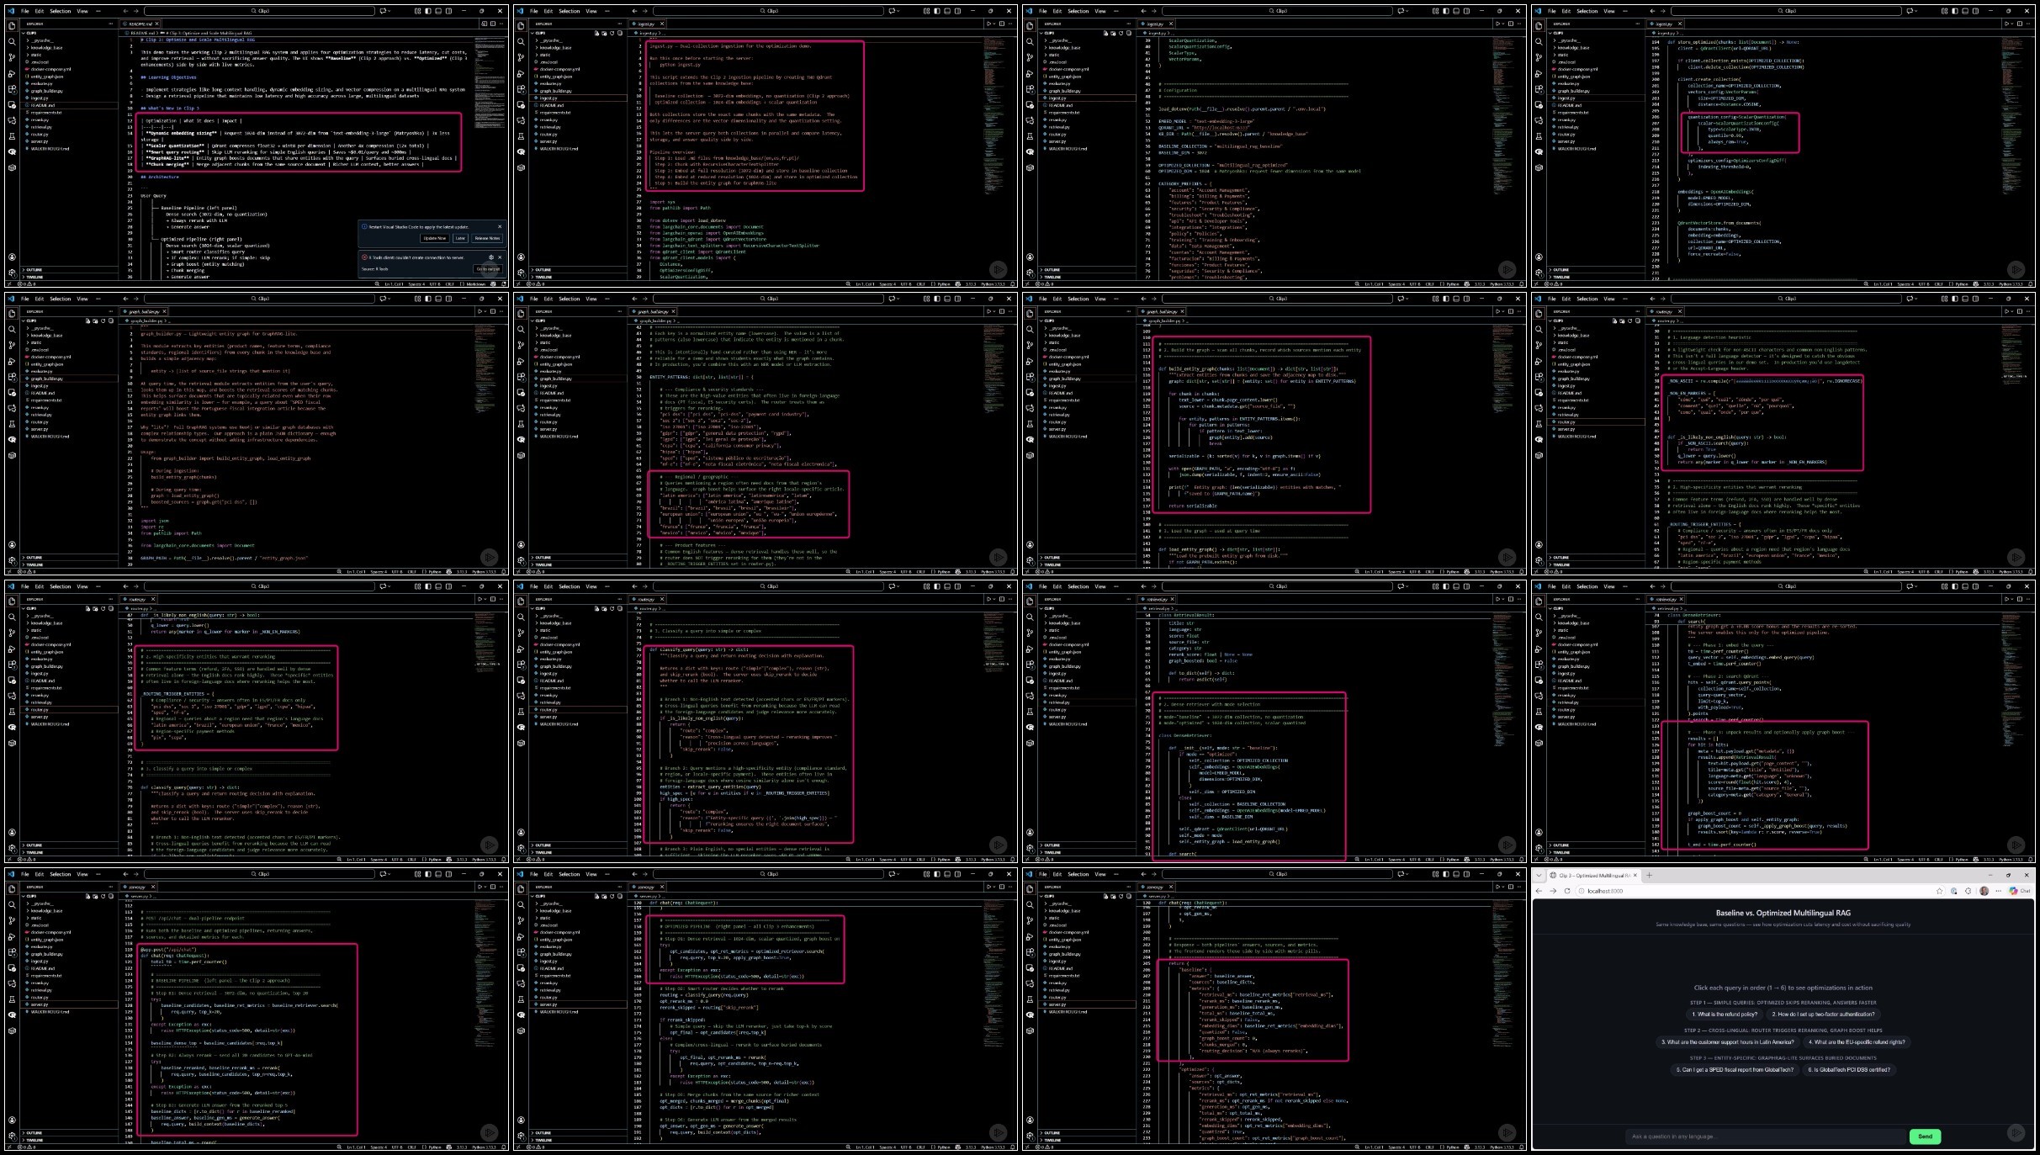
Task: Collapse all folders in ingest.py docstring window
Action: (x=620, y=33)
